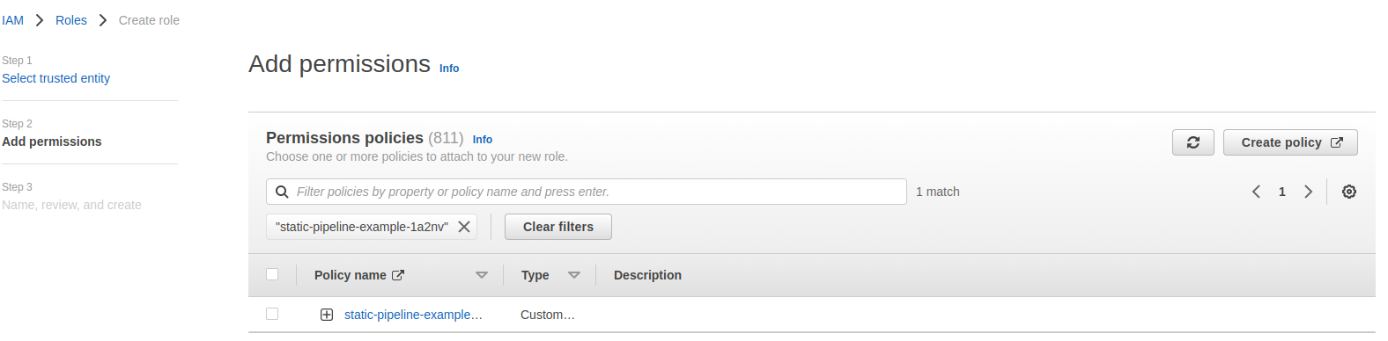The height and width of the screenshot is (341, 1388).
Task: Check the static-pipeline-example policy checkbox
Action: [x=272, y=314]
